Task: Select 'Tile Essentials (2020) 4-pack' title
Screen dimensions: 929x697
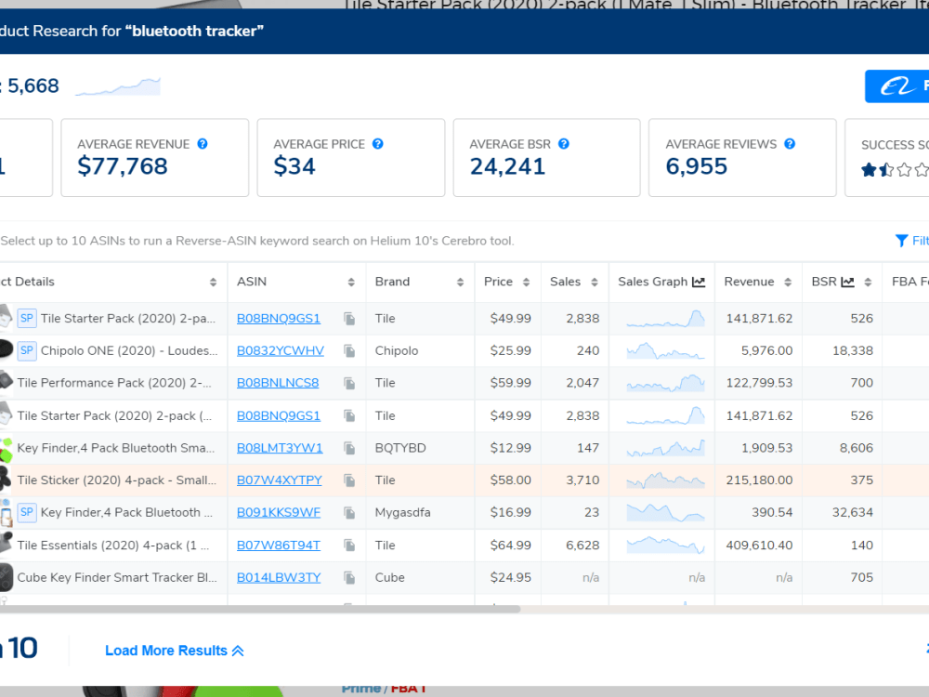Action: coord(113,546)
